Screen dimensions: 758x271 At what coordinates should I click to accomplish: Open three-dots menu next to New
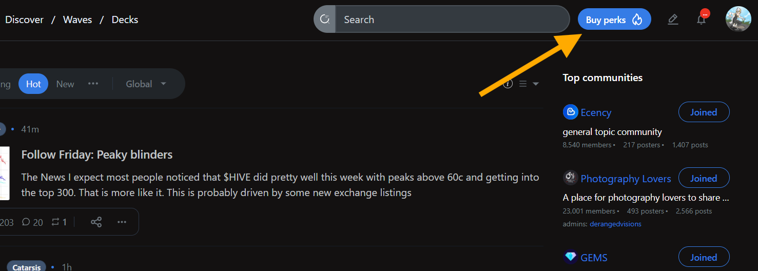click(93, 84)
